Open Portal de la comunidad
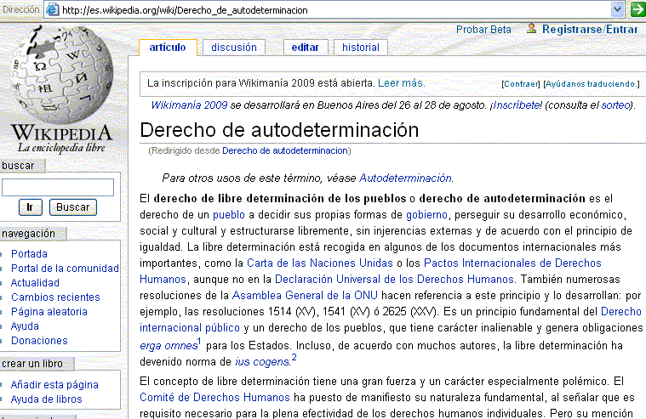 (65, 269)
